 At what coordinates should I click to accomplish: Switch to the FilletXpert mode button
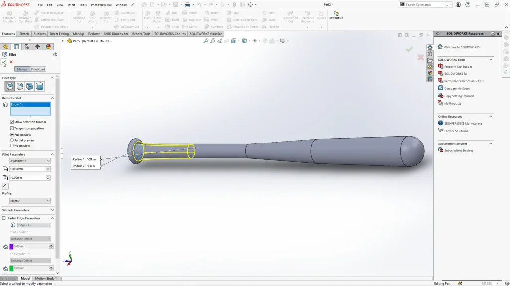[x=38, y=69]
